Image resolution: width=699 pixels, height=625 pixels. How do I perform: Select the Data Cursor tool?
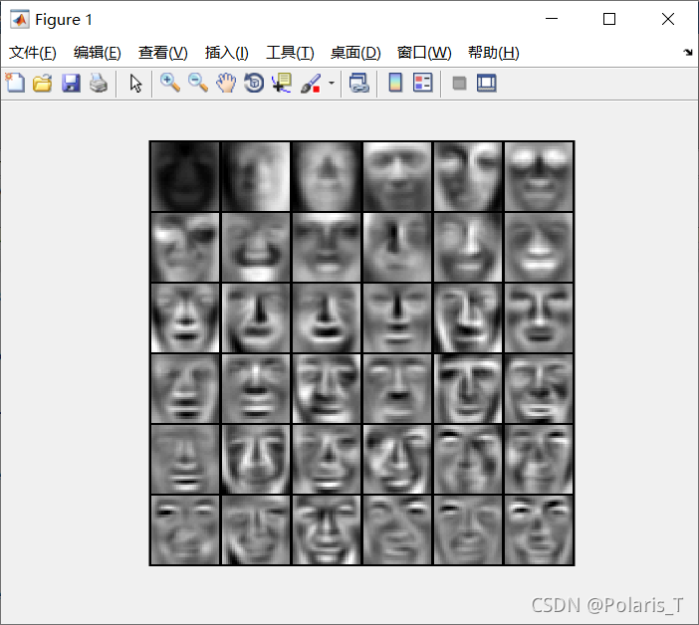(282, 84)
